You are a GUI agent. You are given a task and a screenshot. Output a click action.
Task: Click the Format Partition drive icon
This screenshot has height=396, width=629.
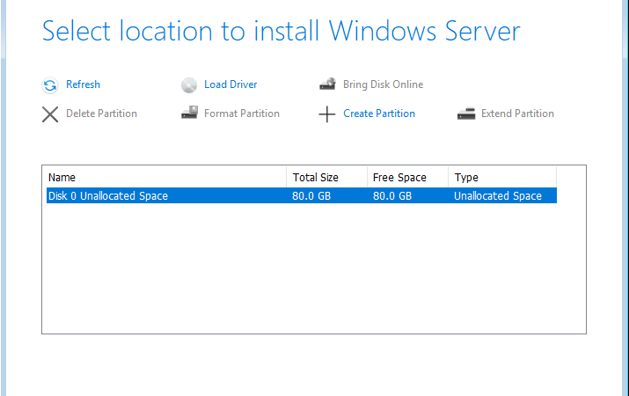click(x=189, y=113)
